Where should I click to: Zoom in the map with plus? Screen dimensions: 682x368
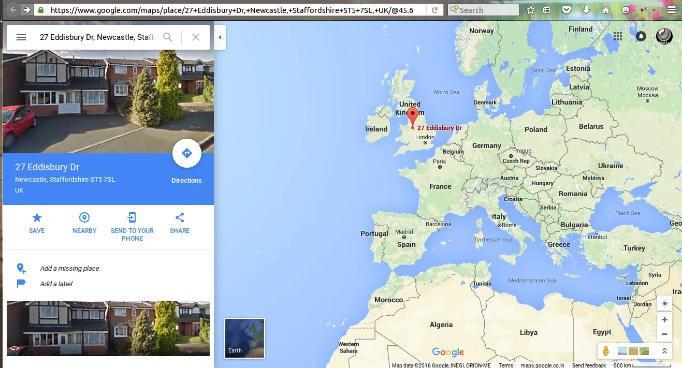coord(665,320)
